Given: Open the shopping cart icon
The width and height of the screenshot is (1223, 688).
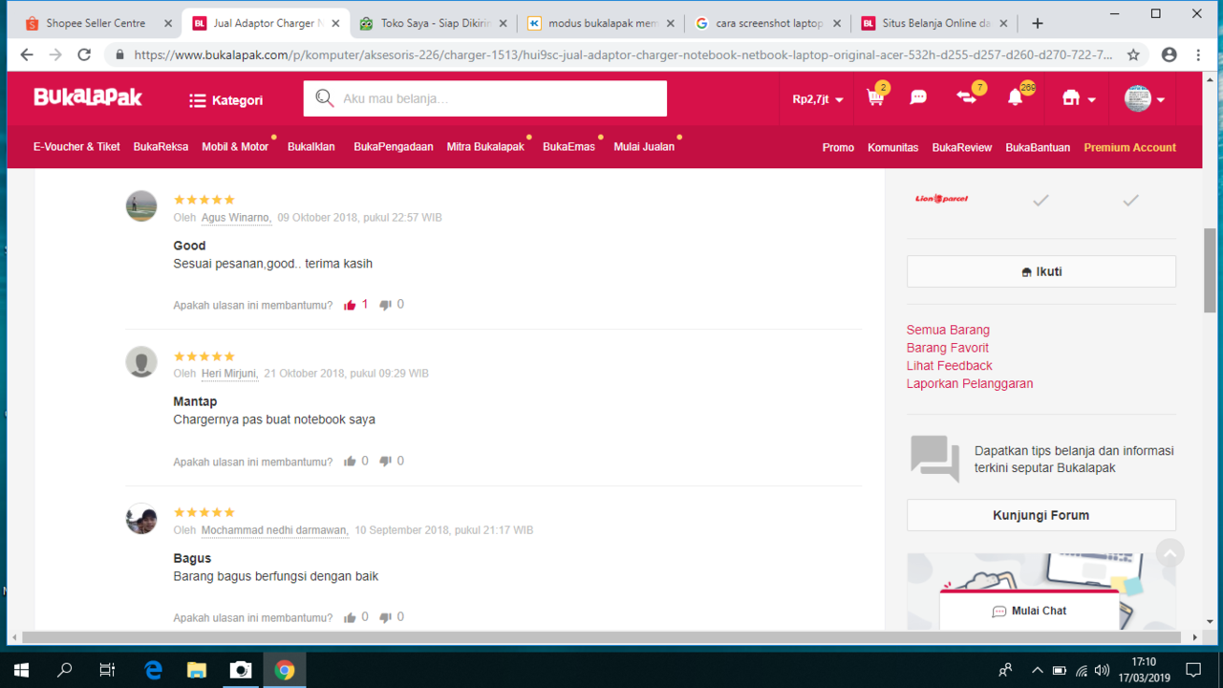Looking at the screenshot, I should 875,97.
